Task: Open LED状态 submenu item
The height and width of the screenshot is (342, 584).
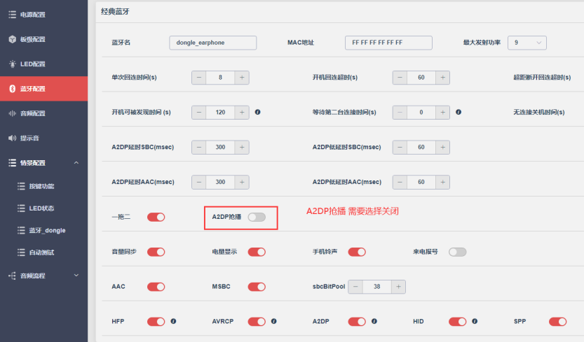Action: tap(43, 208)
